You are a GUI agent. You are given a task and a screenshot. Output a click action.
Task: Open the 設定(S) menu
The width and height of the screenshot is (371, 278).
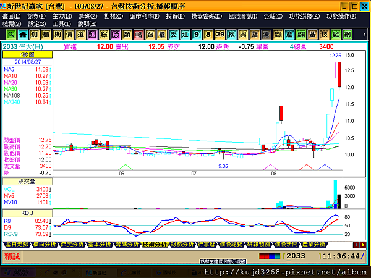(37, 23)
